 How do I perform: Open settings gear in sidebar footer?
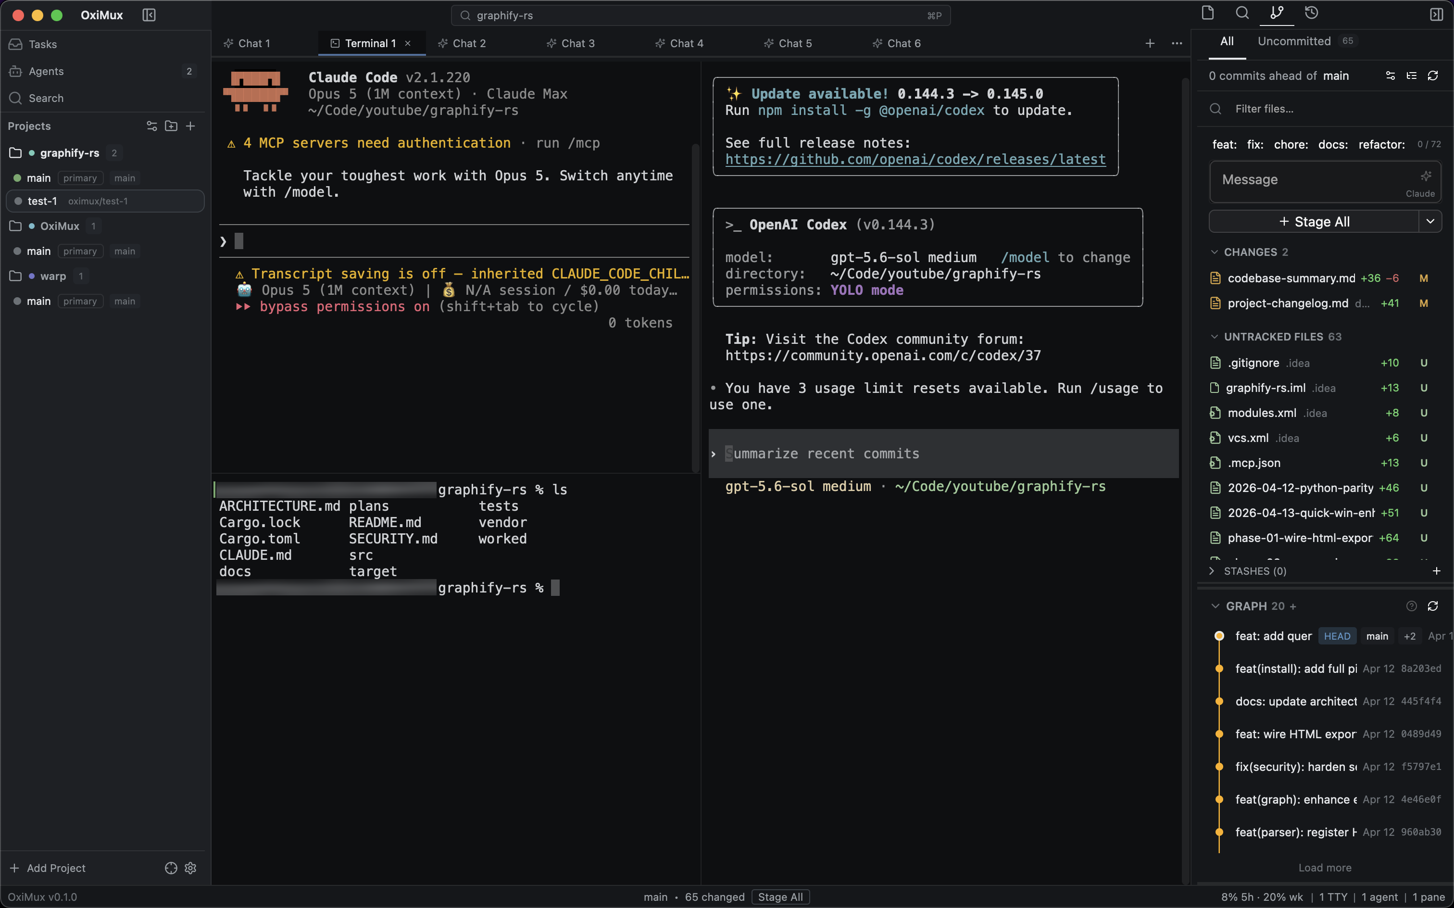pyautogui.click(x=190, y=868)
